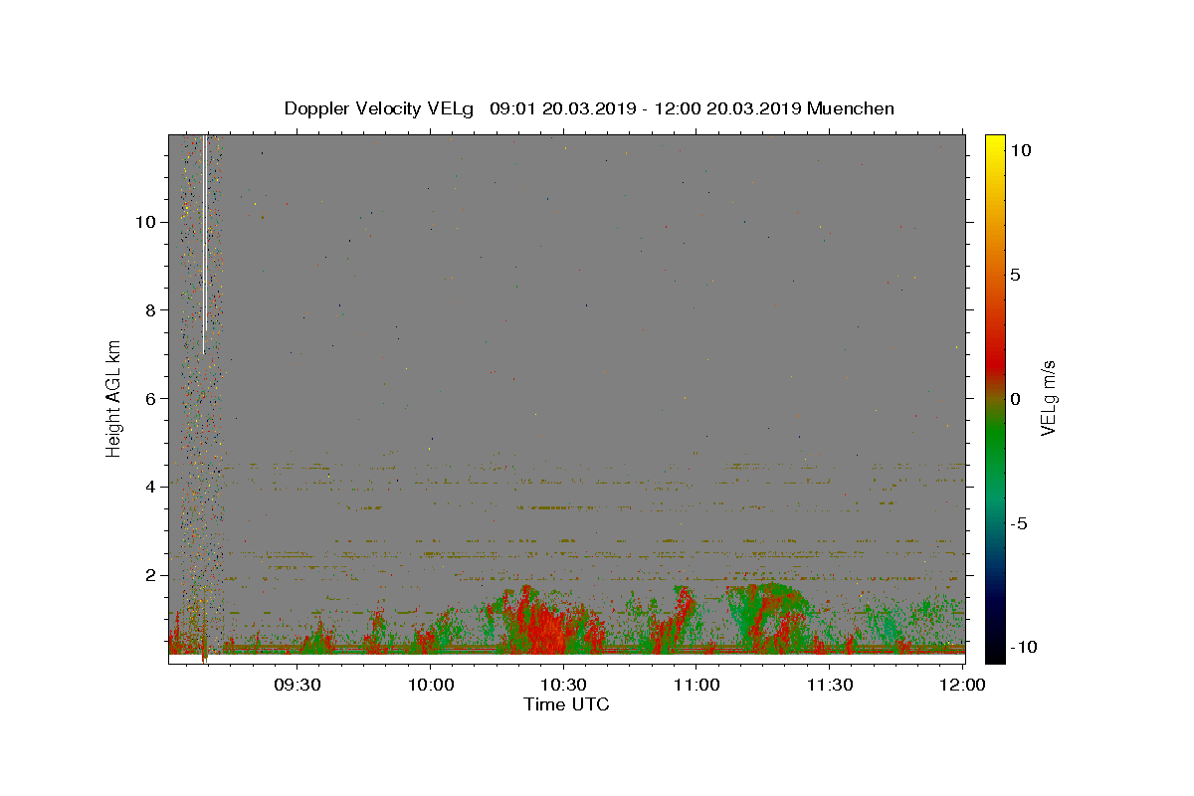Click the colorbar value -5

(1022, 523)
